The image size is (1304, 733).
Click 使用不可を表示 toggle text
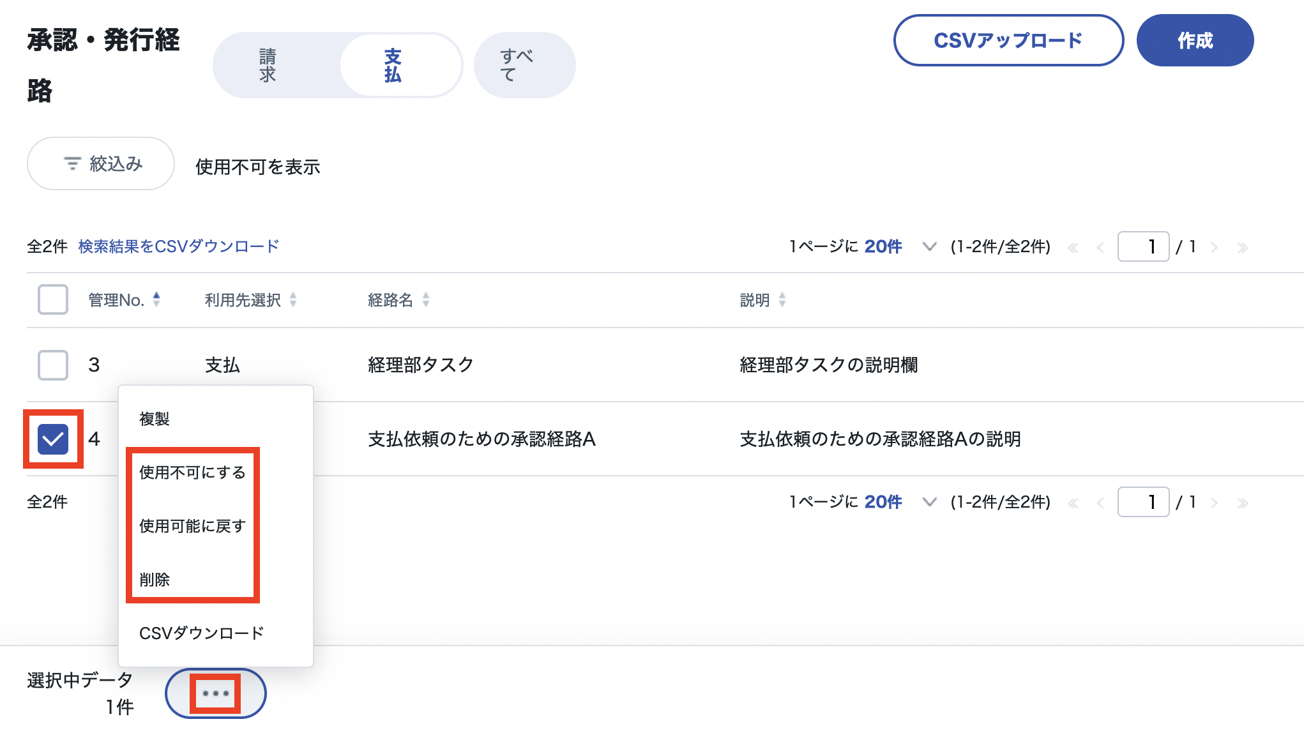tap(258, 167)
